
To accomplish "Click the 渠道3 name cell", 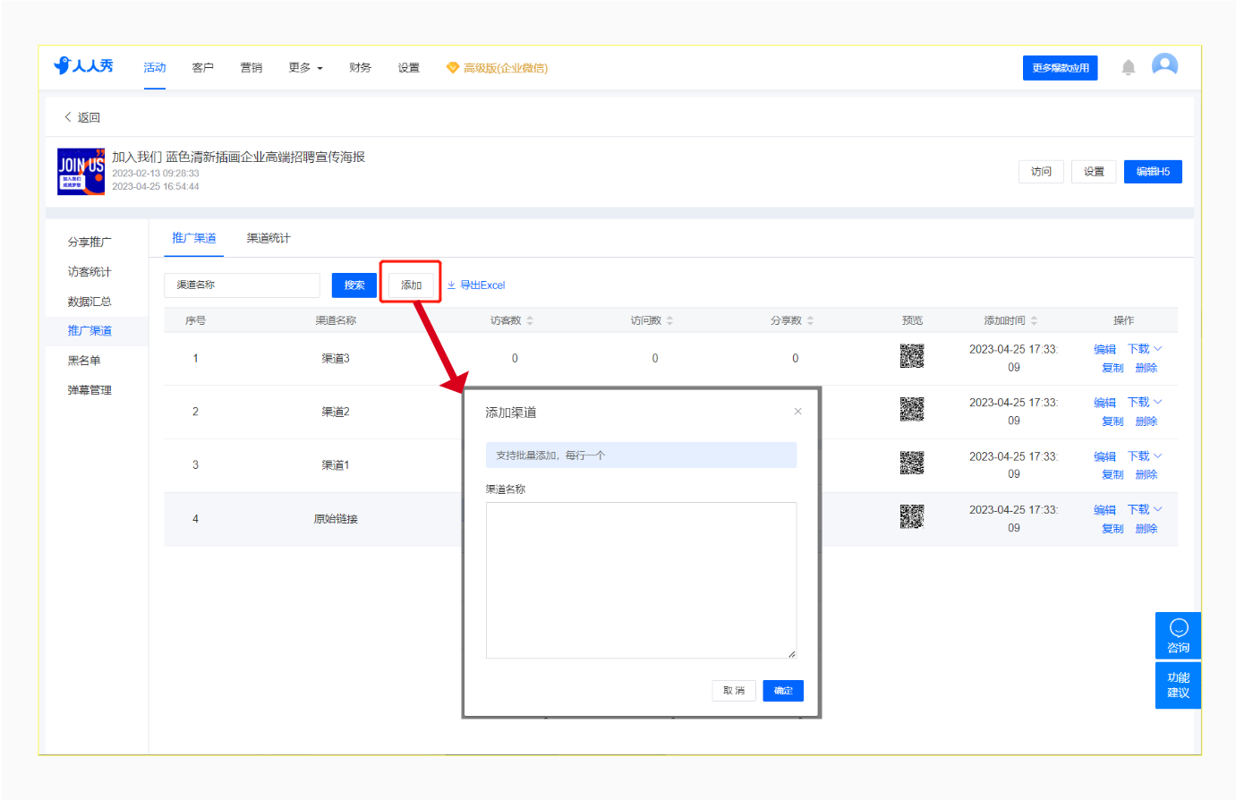I will [336, 359].
